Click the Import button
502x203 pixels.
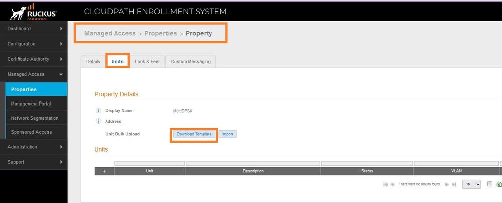(227, 134)
